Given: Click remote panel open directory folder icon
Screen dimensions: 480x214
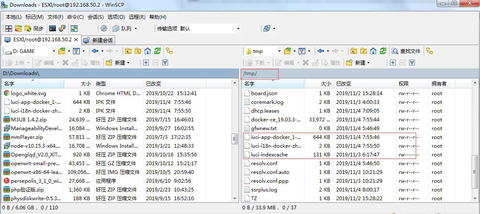Looking at the screenshot, I should [287, 51].
